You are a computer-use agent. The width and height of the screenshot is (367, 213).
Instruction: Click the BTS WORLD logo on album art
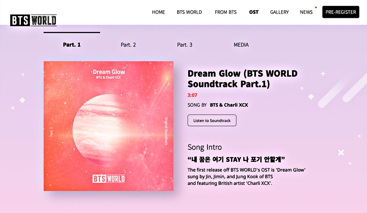pyautogui.click(x=108, y=178)
